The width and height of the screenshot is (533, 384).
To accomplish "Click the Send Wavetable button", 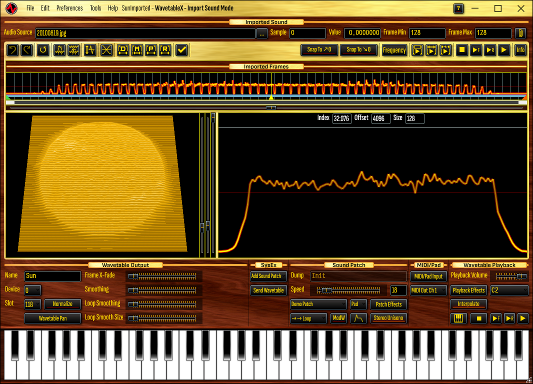I will 268,290.
